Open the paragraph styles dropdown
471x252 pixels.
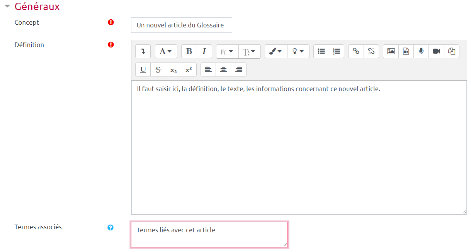(x=166, y=51)
